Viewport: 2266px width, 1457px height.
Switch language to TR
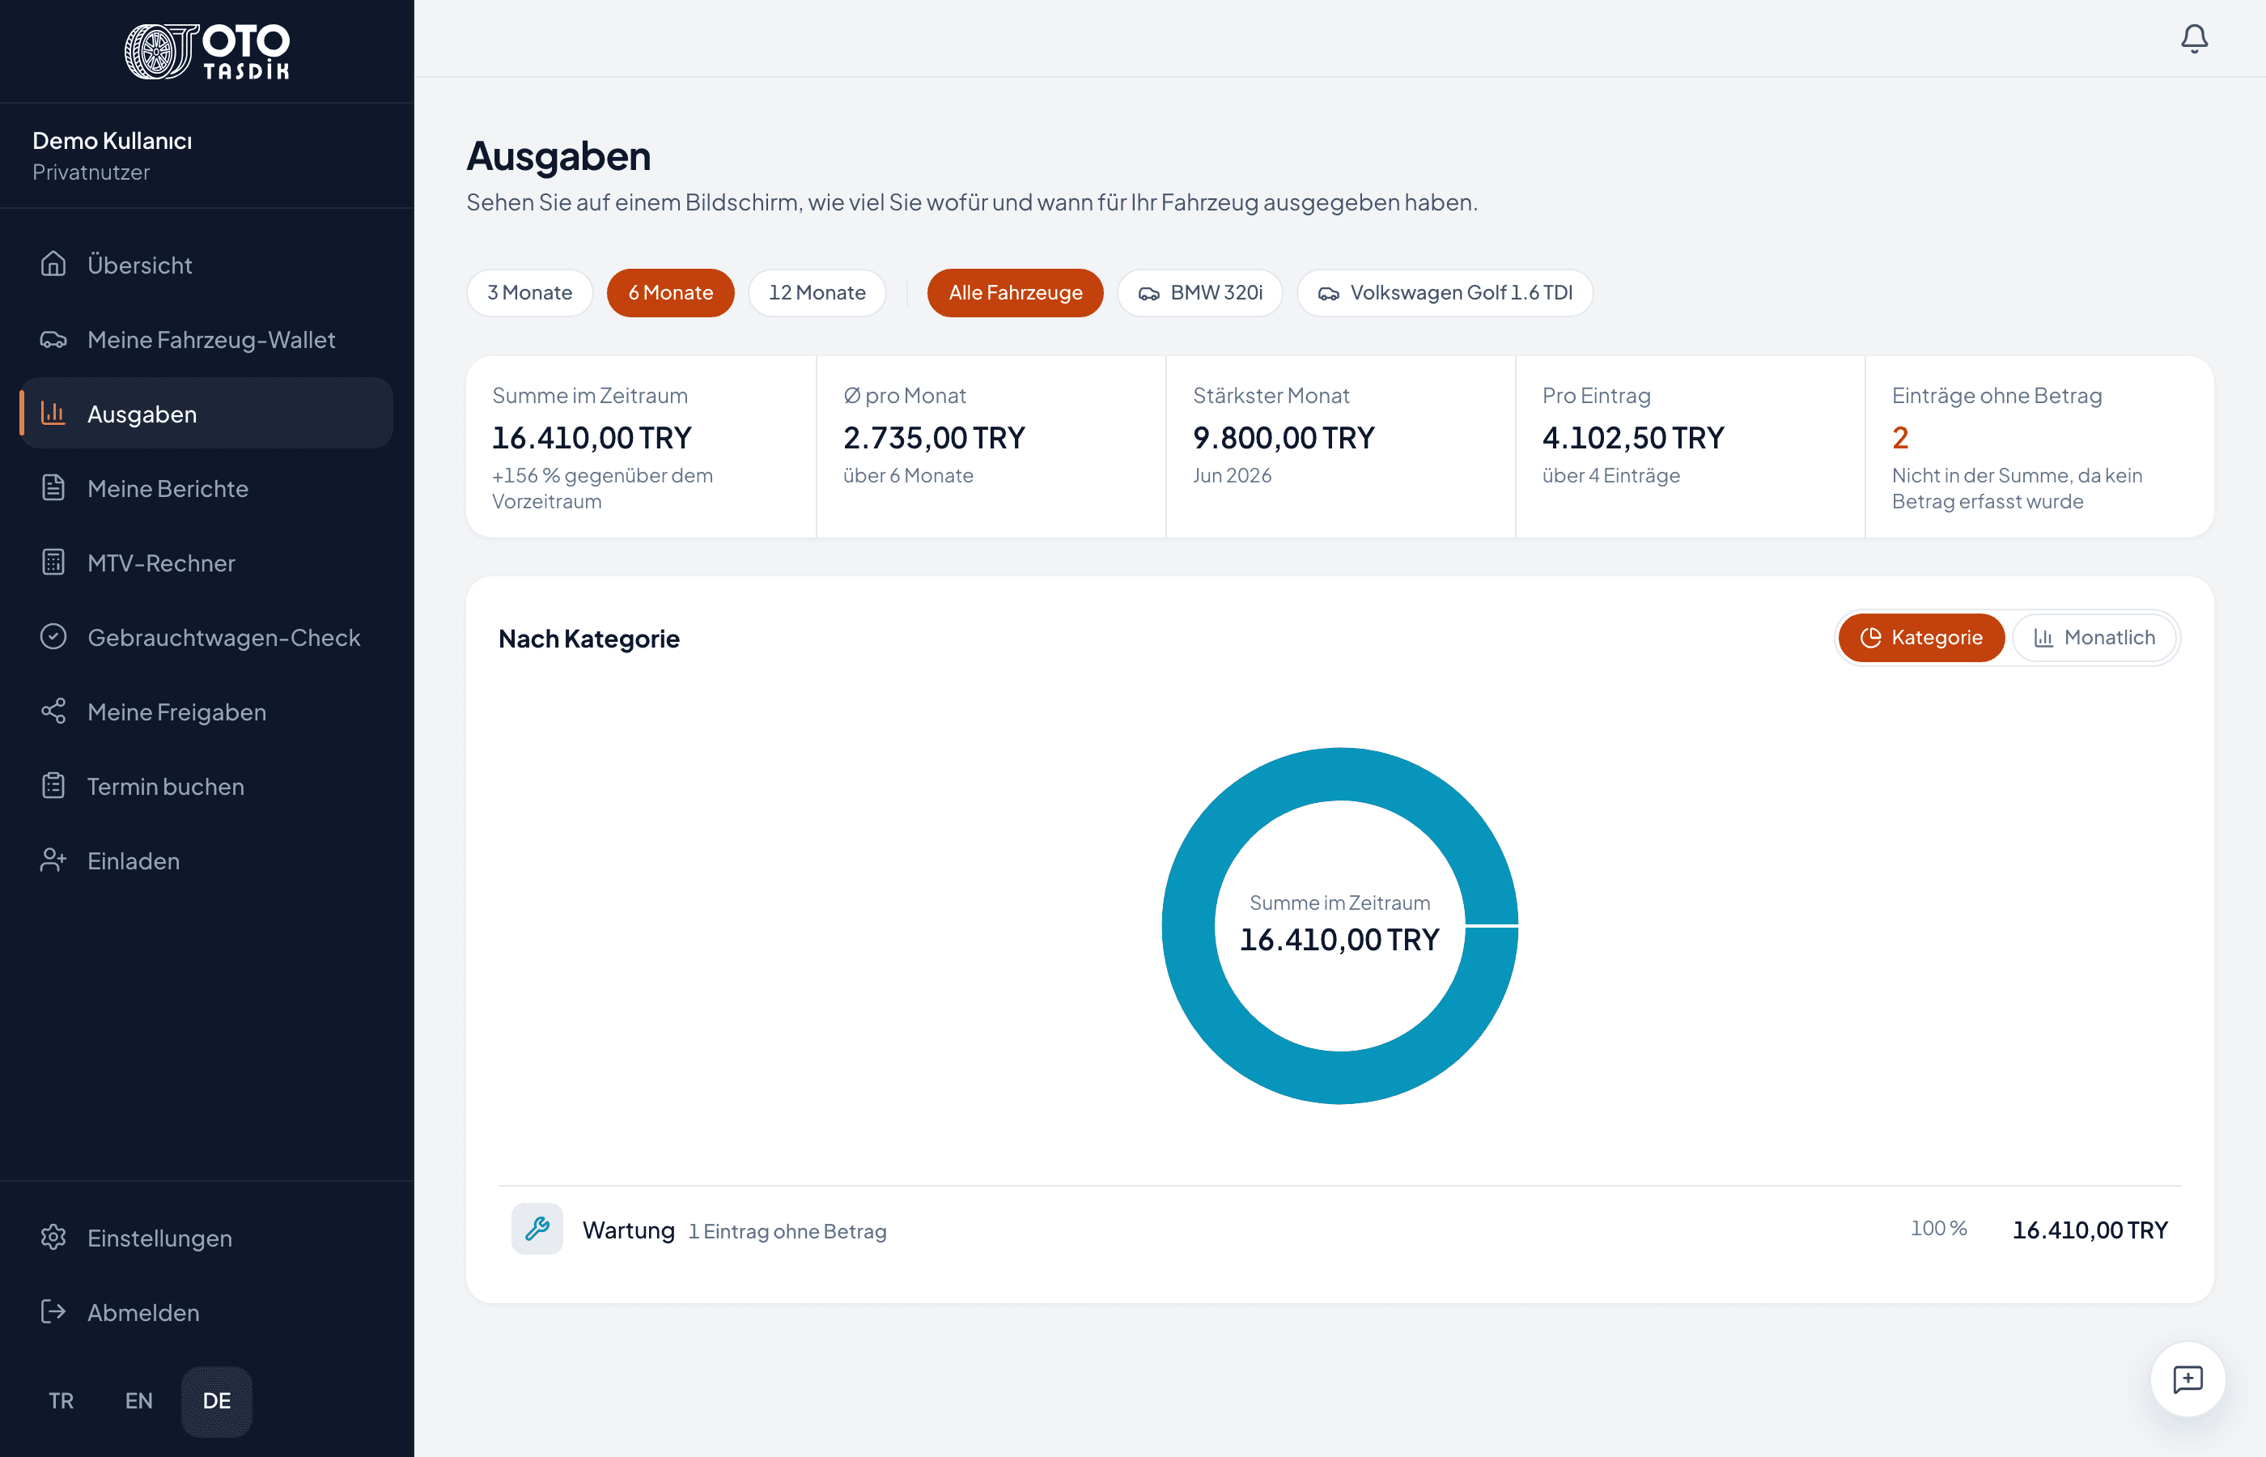62,1401
